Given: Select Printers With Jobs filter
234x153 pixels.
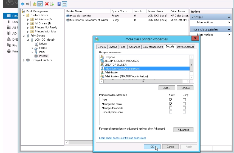Looking at the screenshot, I should click(45, 32).
